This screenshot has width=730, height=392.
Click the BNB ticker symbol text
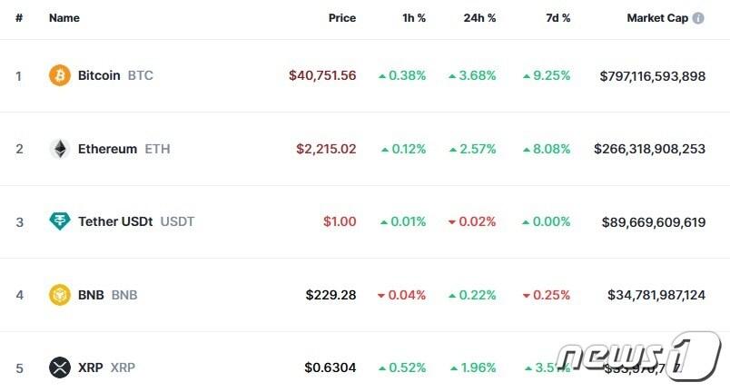124,295
